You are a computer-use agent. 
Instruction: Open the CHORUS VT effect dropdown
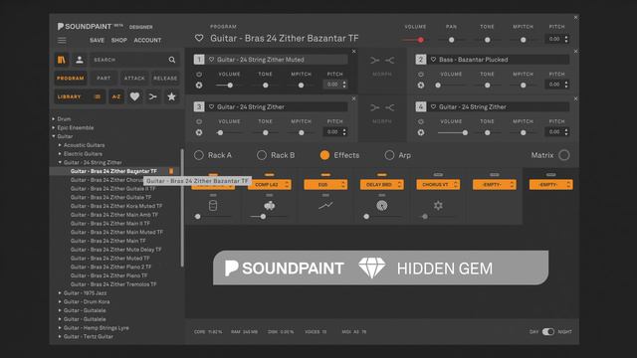(438, 185)
